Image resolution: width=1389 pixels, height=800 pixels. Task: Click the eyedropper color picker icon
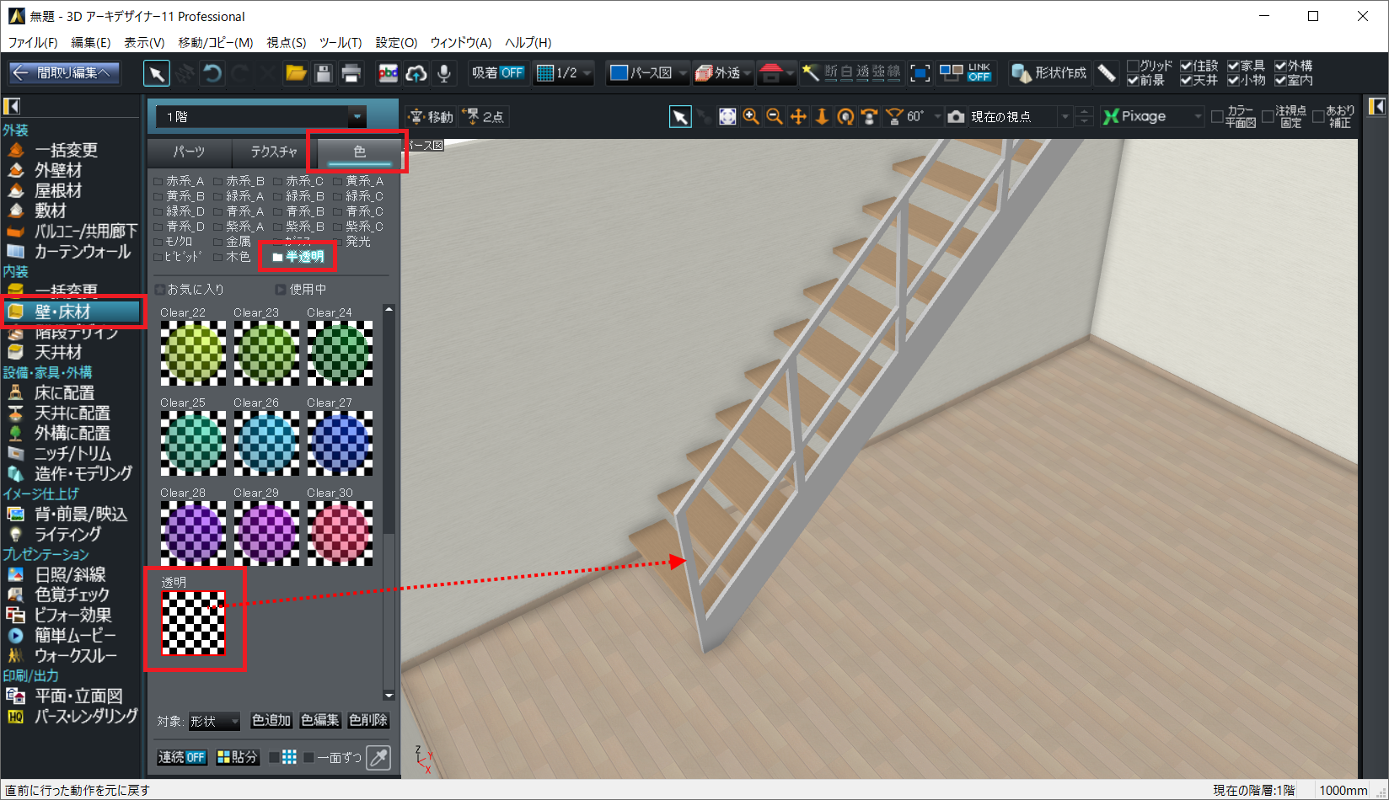(379, 757)
